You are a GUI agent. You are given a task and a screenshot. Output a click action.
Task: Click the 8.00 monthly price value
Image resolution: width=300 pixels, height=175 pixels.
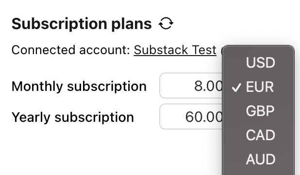click(208, 86)
